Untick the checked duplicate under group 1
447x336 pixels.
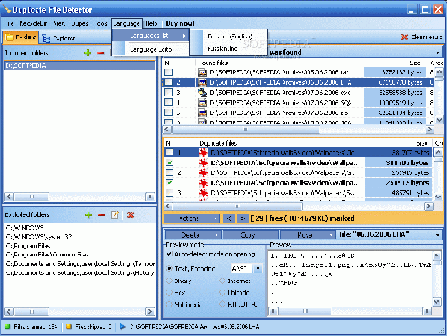[x=170, y=163]
